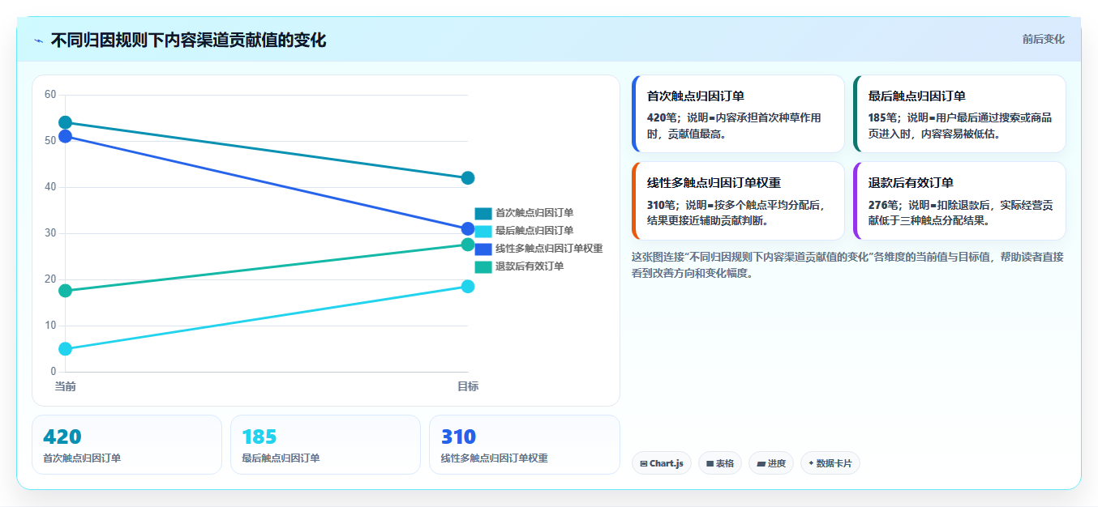Click legend text 退款后有效订单
This screenshot has width=1098, height=507.
530,266
